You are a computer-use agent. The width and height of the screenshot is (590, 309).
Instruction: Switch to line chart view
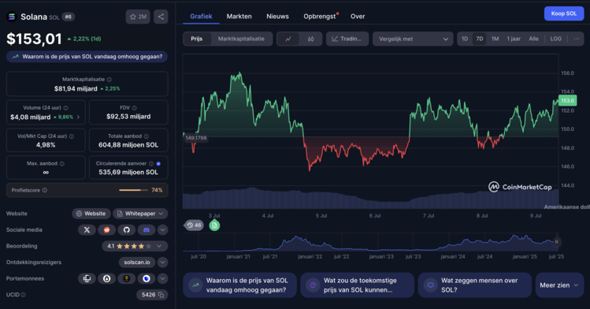pyautogui.click(x=288, y=39)
